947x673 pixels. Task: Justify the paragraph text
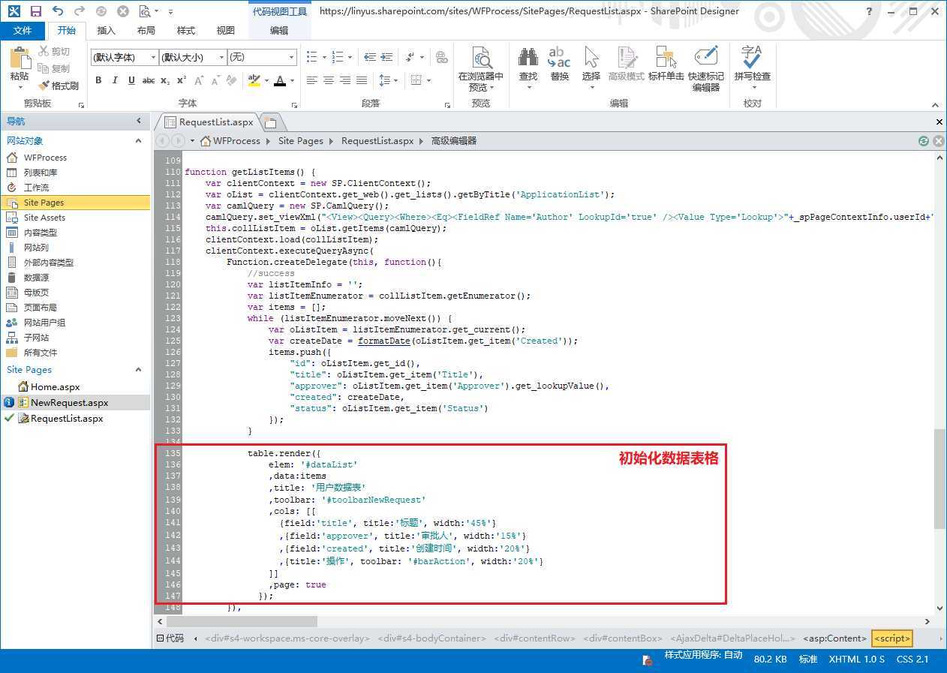[x=362, y=80]
